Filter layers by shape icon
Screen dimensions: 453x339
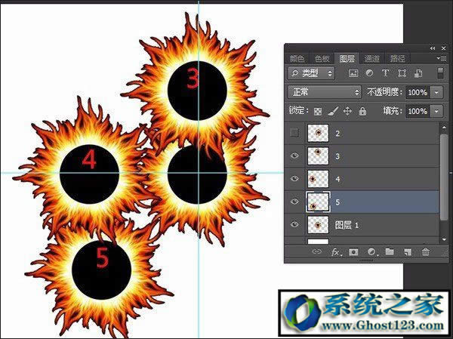[x=402, y=73]
